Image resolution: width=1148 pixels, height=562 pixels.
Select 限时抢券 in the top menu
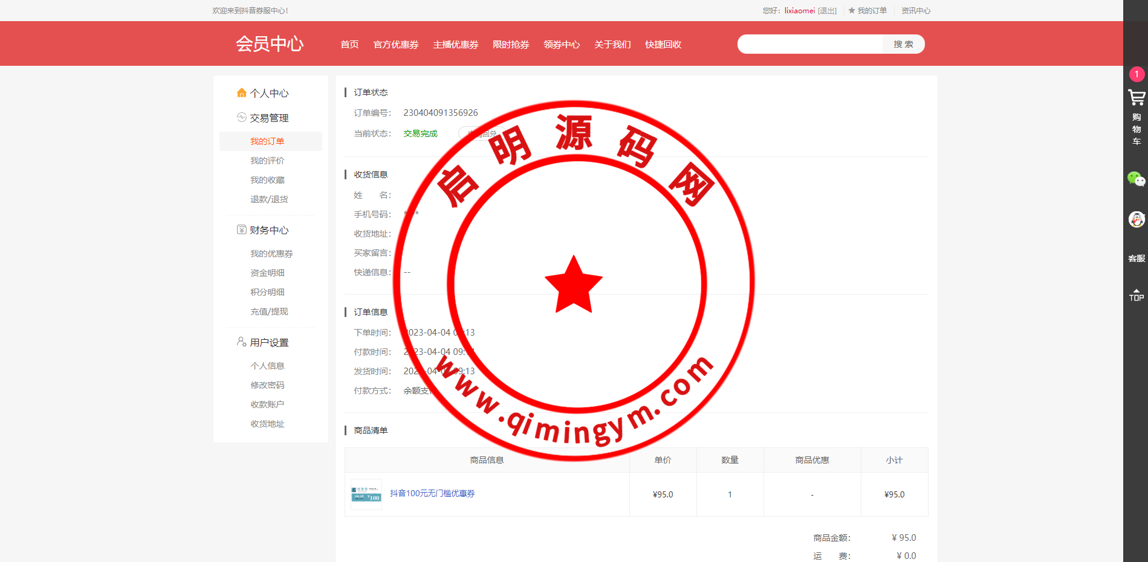coord(511,45)
